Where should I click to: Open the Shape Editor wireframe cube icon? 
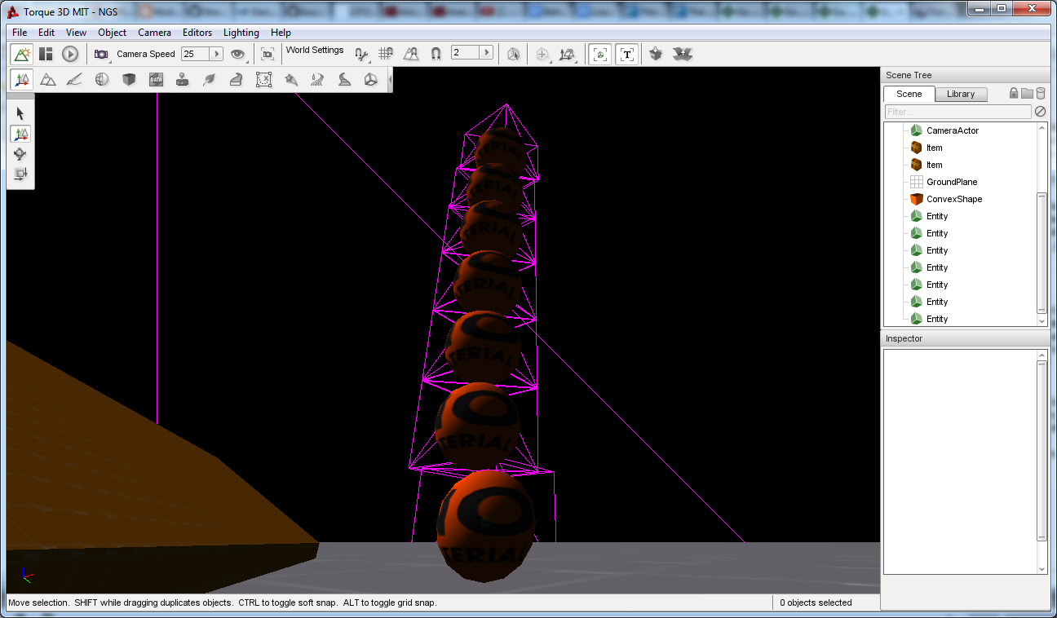coord(371,79)
